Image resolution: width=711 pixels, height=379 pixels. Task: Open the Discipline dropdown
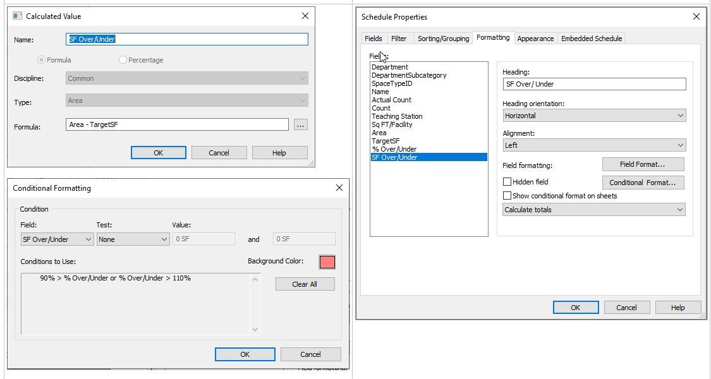pos(187,78)
